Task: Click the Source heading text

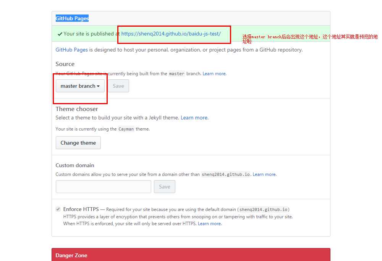Action: [x=65, y=64]
